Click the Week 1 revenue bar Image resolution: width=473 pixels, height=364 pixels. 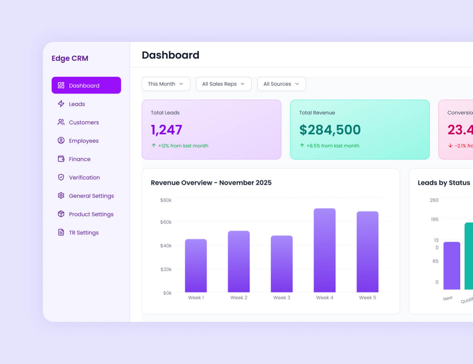(x=196, y=266)
